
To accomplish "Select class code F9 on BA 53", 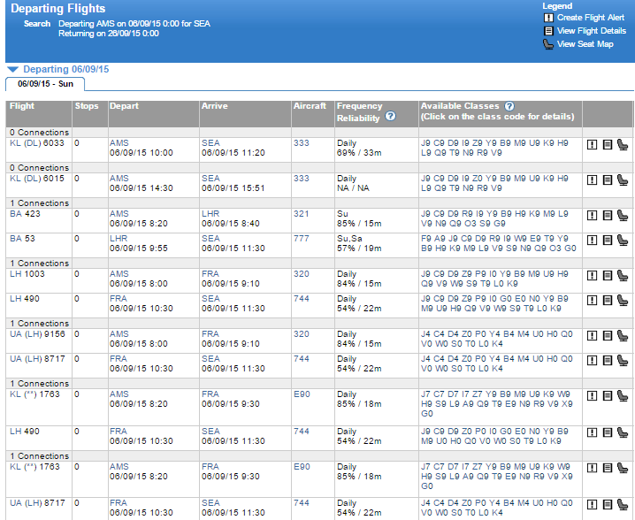I will [x=425, y=238].
